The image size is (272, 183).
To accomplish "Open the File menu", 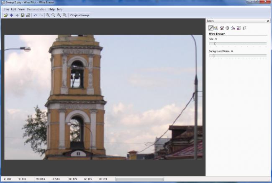I will 7,9.
